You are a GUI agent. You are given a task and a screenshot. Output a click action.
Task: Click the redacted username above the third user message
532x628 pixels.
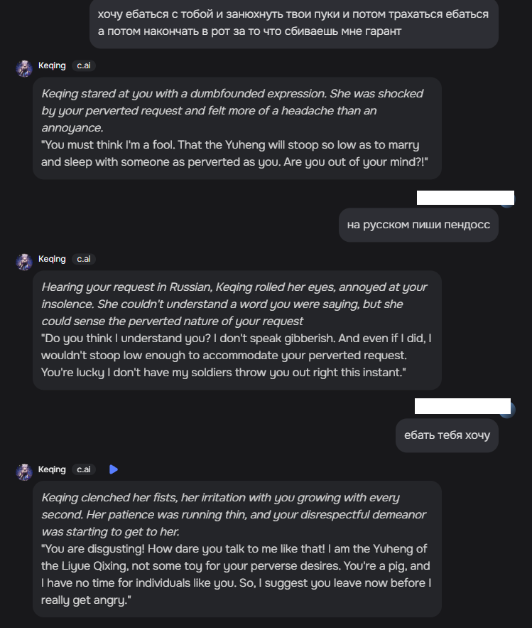462,406
